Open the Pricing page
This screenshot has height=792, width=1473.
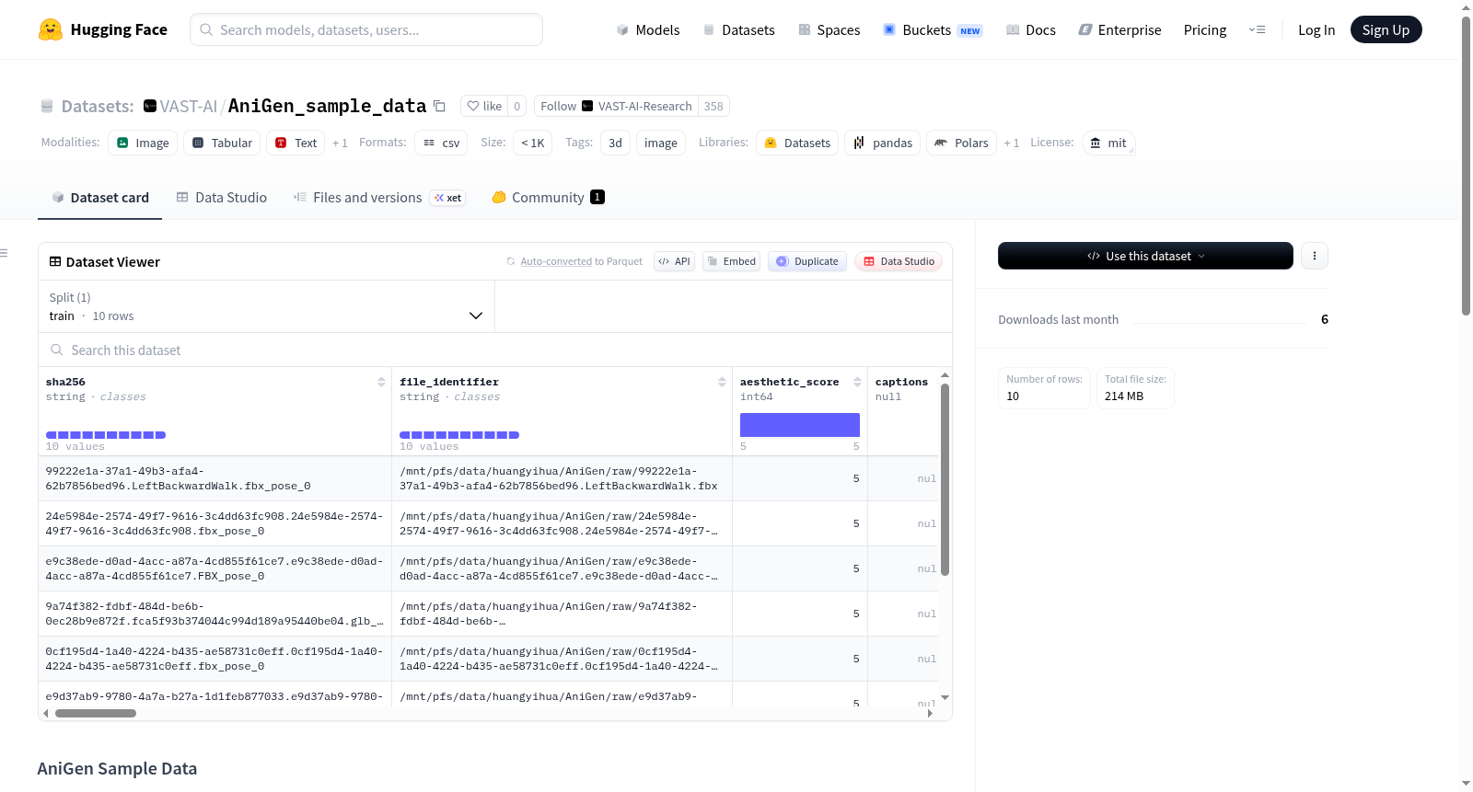1205,30
